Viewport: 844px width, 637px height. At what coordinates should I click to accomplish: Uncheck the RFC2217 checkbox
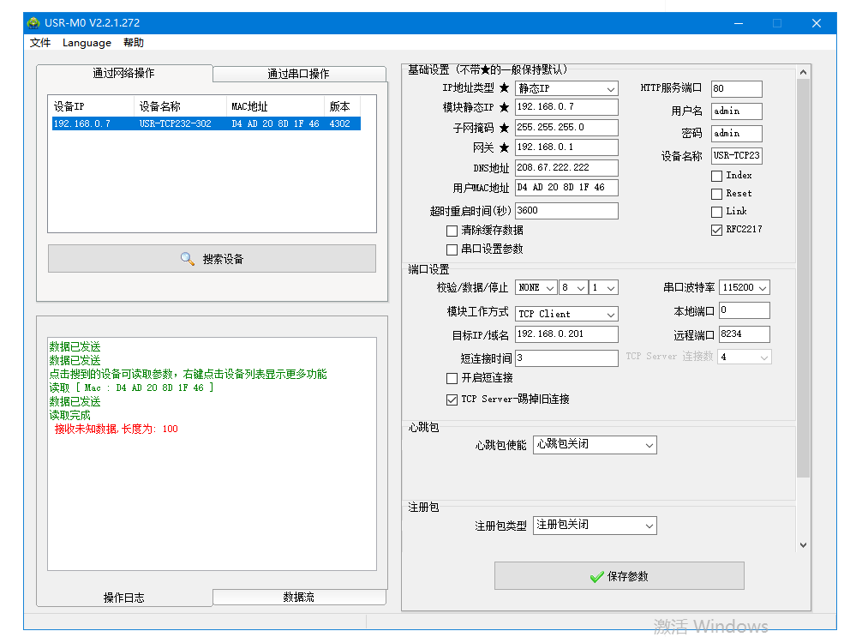pos(716,230)
